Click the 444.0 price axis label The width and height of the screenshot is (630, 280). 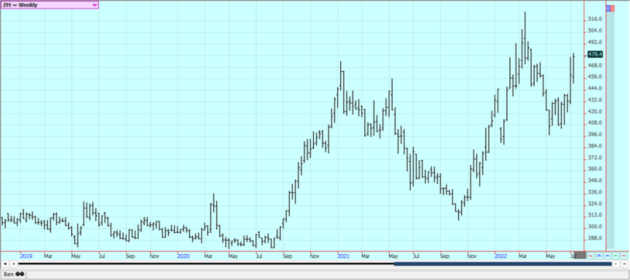(x=594, y=88)
